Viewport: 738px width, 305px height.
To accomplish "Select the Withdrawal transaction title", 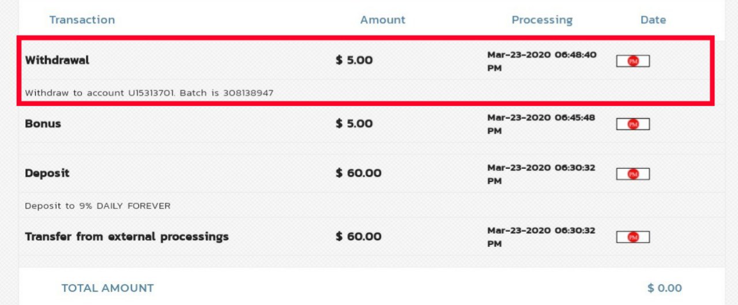I will 57,60.
